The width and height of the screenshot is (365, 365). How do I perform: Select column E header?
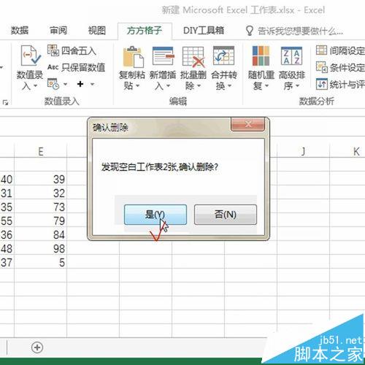point(40,151)
